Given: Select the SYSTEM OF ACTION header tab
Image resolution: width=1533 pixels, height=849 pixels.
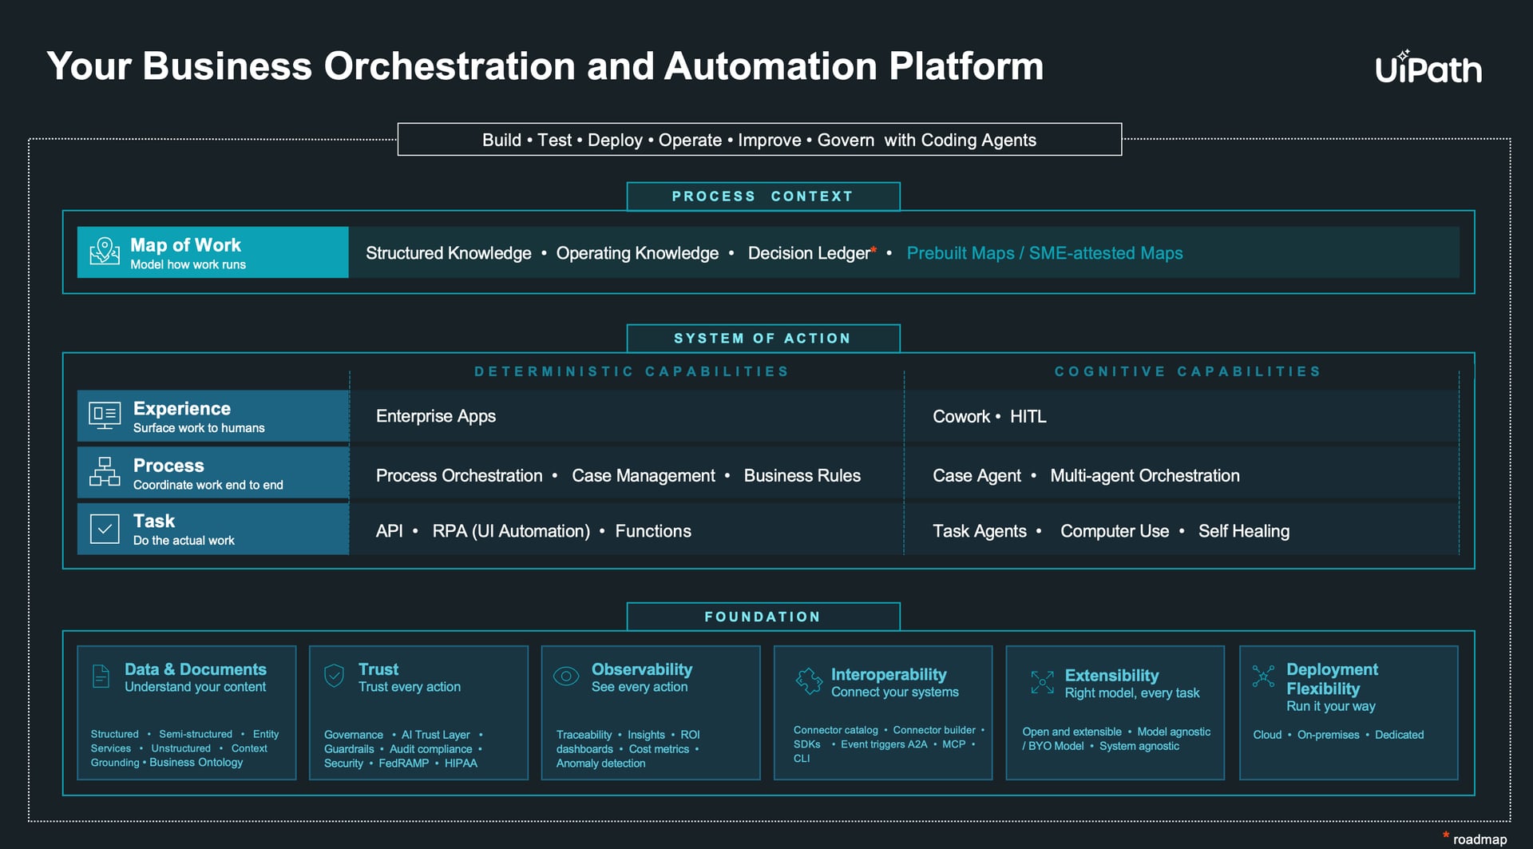Looking at the screenshot, I should pos(763,339).
